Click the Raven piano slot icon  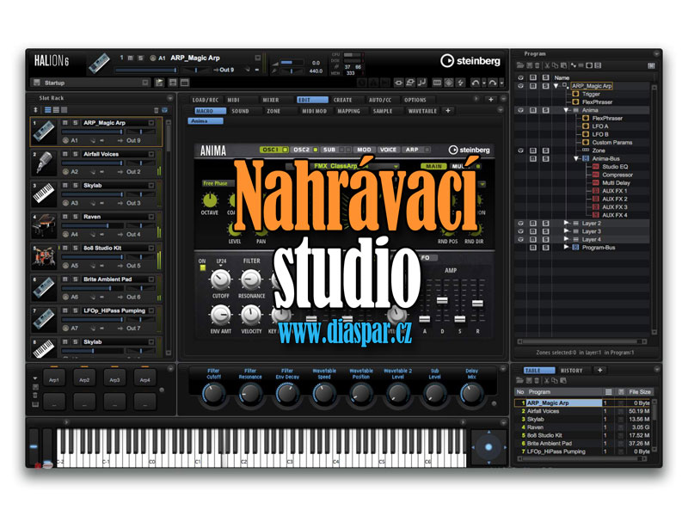point(44,224)
